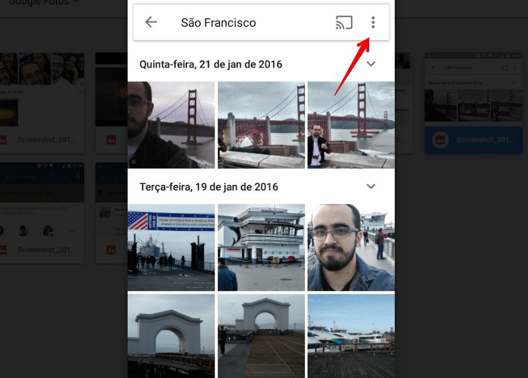The width and height of the screenshot is (528, 378).
Task: Open the white pier building photo
Action: click(x=261, y=248)
